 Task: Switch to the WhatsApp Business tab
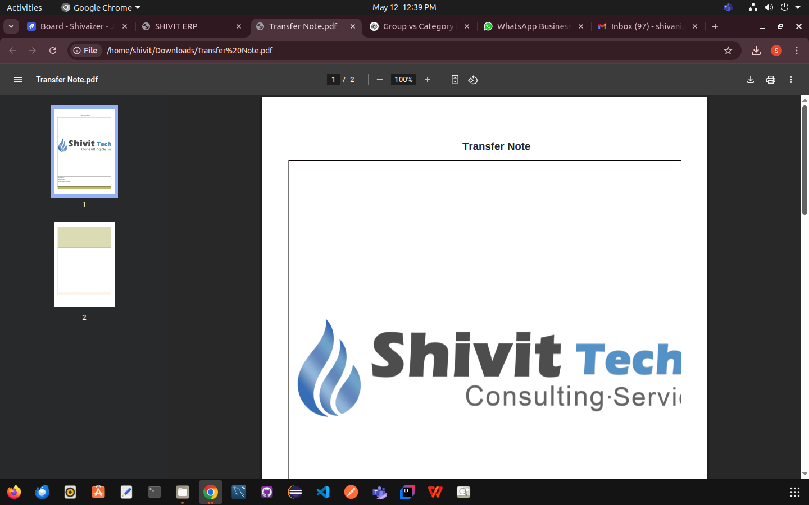pos(533,26)
